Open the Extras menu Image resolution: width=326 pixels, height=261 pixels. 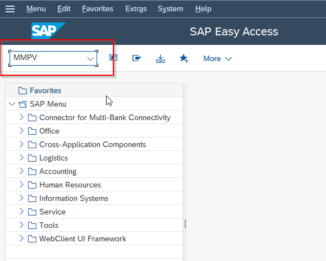(x=136, y=9)
